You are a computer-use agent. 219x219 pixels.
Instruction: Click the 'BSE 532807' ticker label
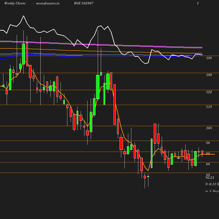pyautogui.click(x=84, y=3)
